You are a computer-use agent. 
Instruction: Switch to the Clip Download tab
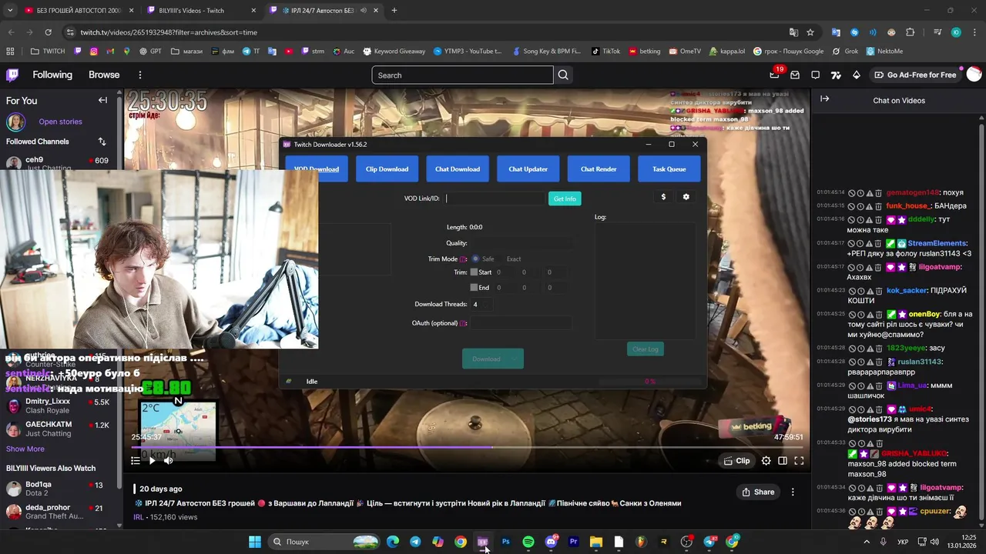click(x=387, y=169)
